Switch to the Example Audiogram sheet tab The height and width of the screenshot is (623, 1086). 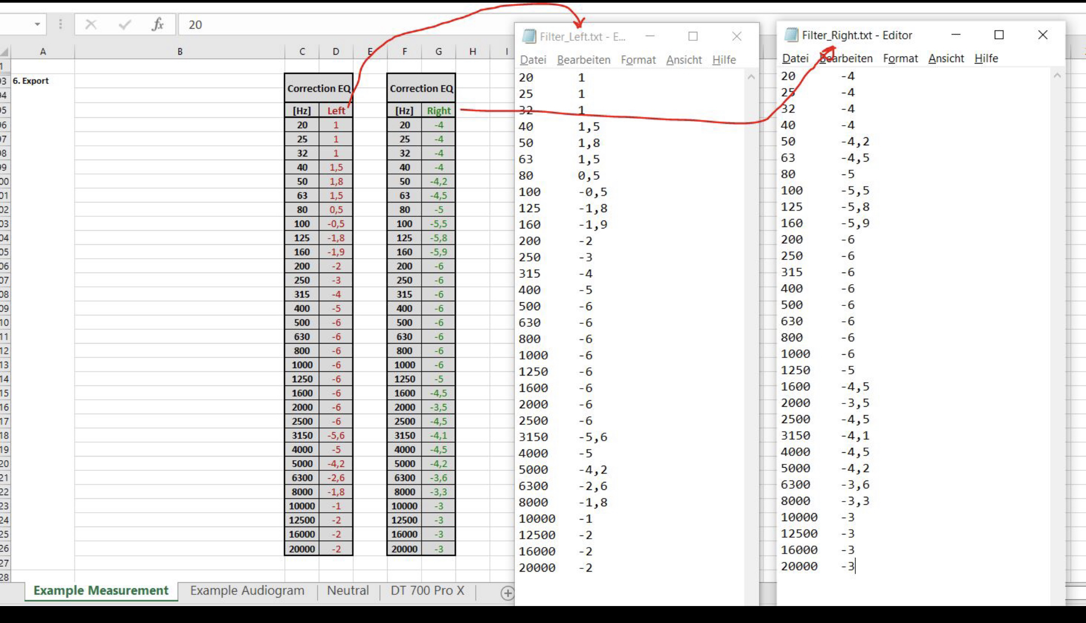(x=247, y=591)
